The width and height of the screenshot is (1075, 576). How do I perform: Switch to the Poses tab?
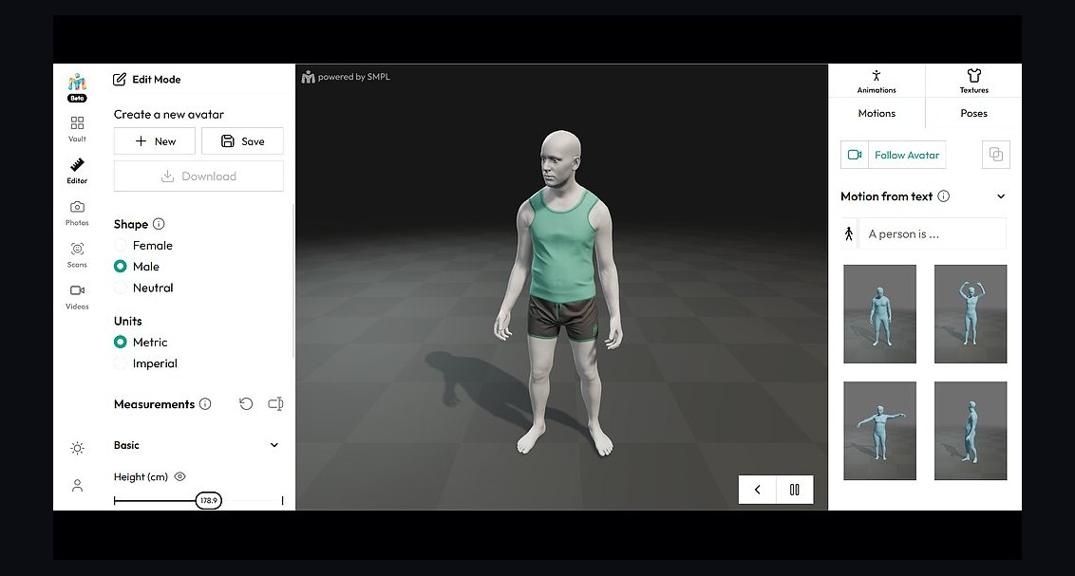(973, 114)
